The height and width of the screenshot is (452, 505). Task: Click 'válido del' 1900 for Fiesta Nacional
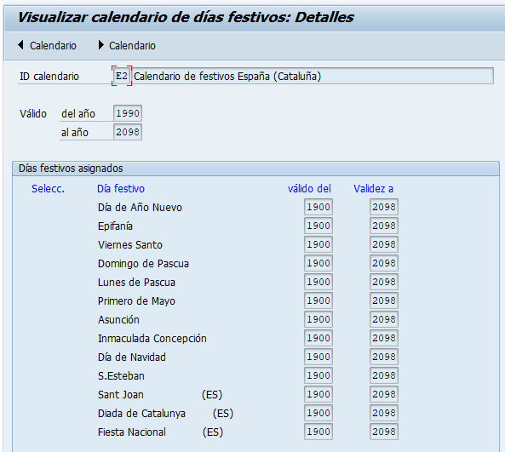(x=318, y=431)
